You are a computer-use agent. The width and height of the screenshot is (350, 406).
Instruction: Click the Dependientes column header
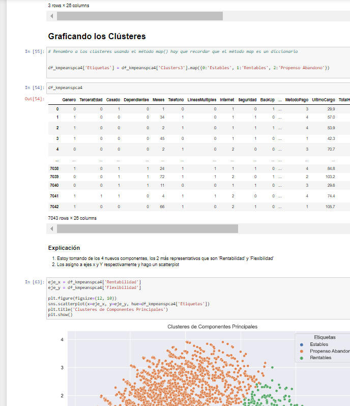(x=136, y=100)
